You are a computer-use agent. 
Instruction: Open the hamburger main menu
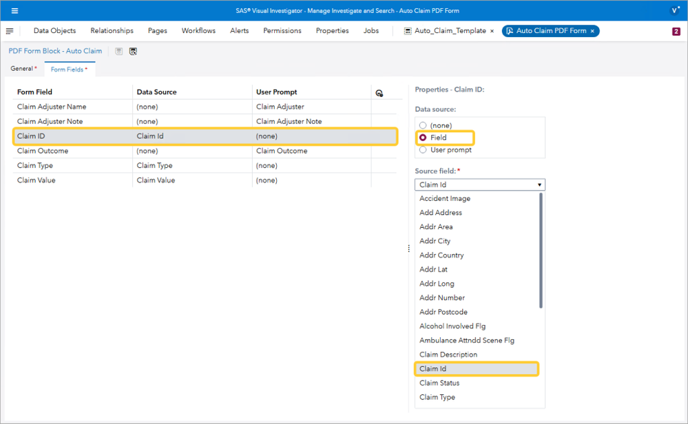pyautogui.click(x=14, y=10)
